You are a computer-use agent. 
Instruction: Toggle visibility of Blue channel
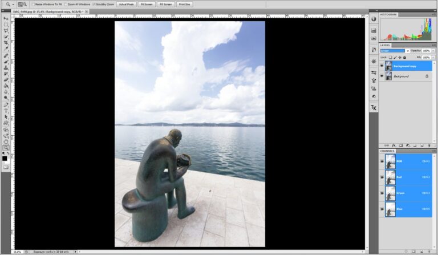[382, 209]
